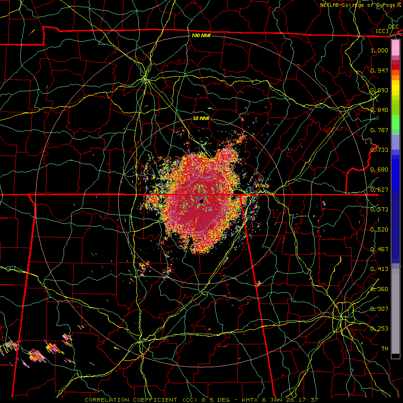The image size is (403, 403).
Task: Select the 0.467 scale value
Action: tap(379, 249)
